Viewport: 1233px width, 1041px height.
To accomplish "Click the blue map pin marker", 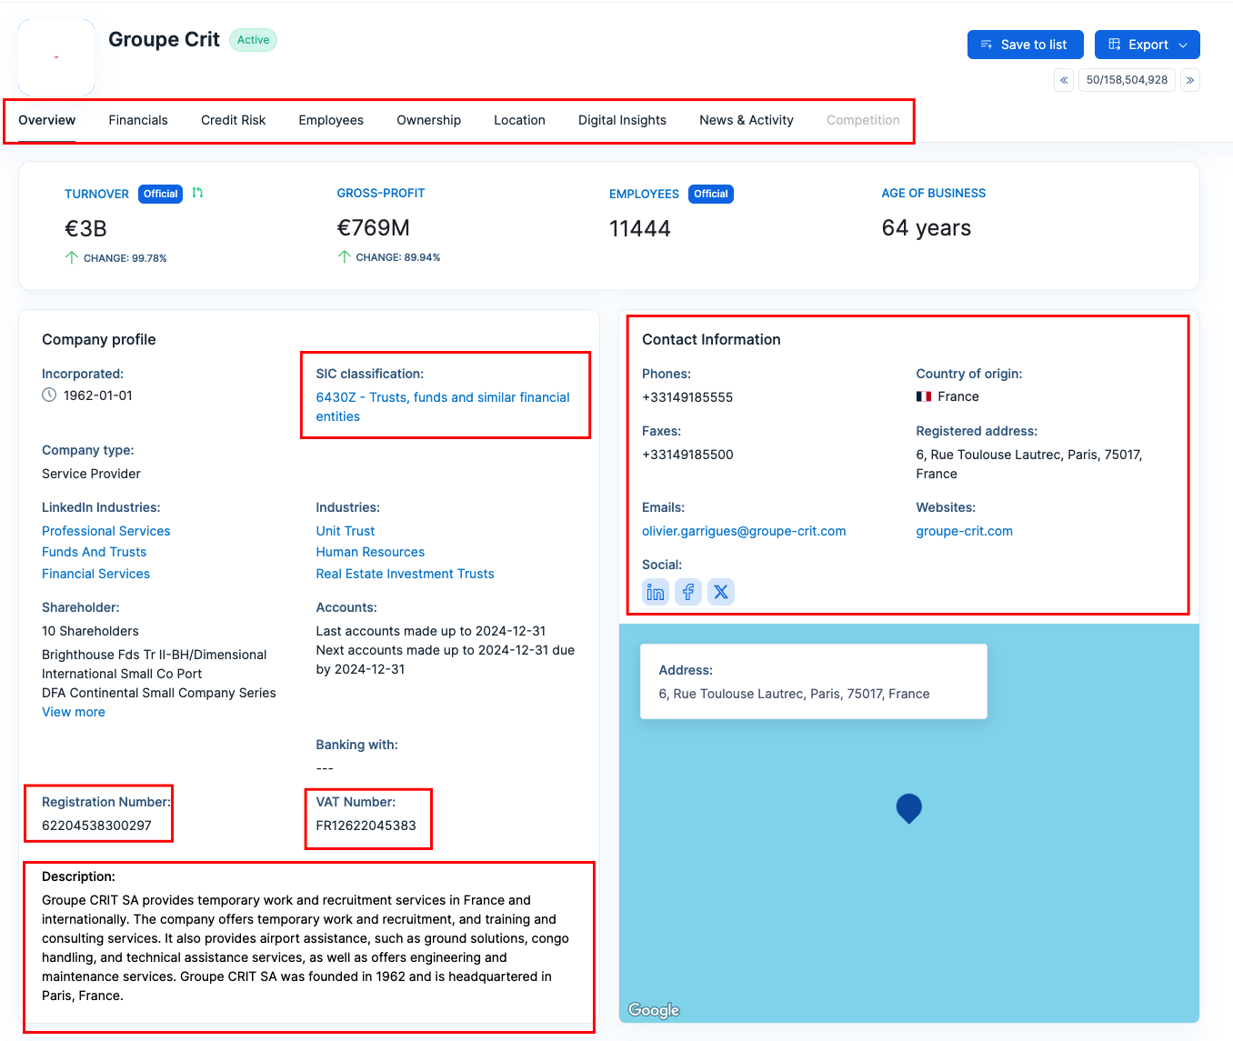I will click(909, 808).
